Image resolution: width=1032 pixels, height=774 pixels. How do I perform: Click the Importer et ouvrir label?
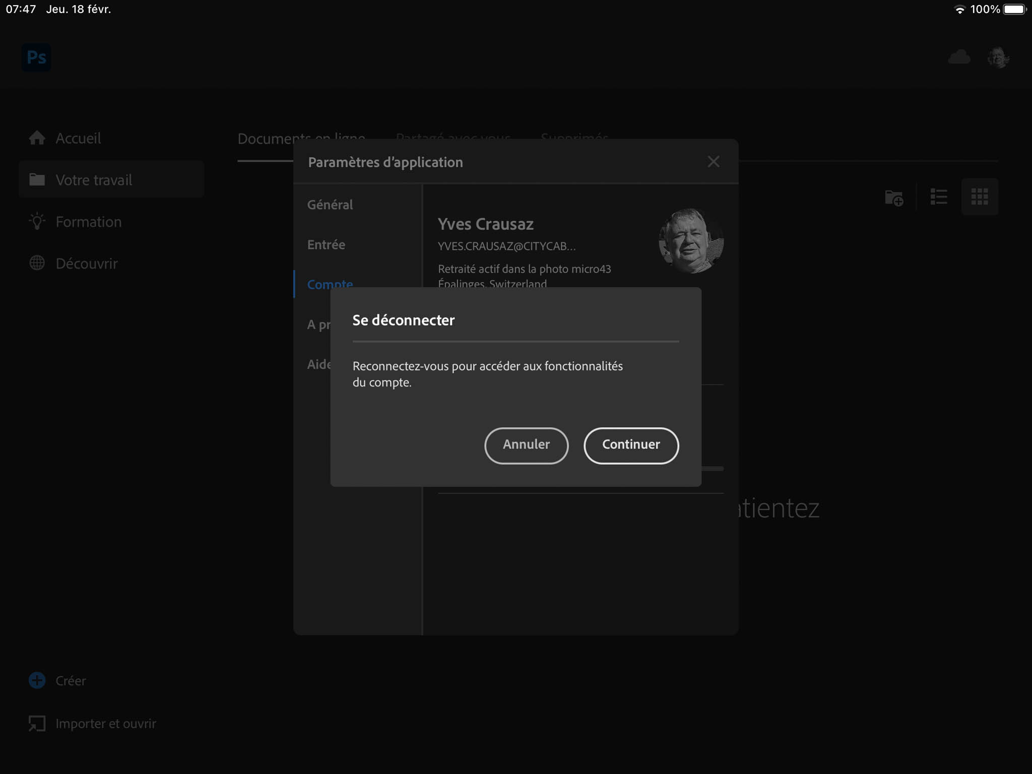pos(106,724)
